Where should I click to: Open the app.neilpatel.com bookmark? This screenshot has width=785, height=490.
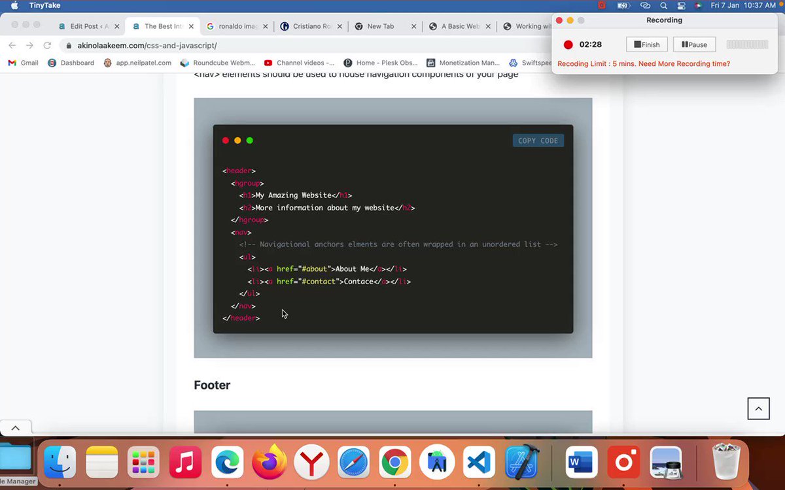tap(137, 63)
